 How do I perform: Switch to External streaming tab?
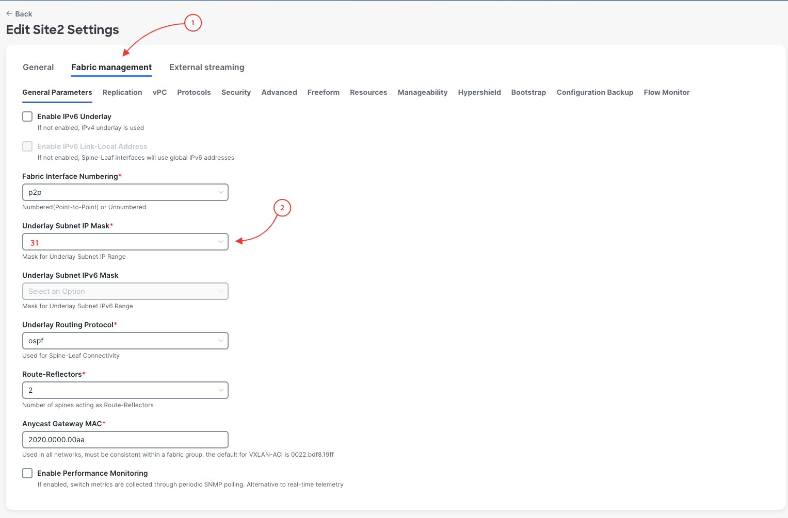tap(207, 67)
